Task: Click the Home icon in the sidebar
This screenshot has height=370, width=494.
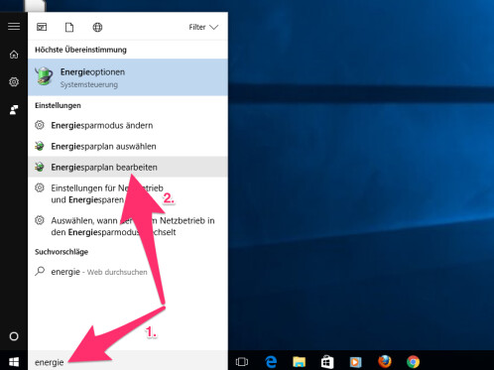Action: [14, 55]
